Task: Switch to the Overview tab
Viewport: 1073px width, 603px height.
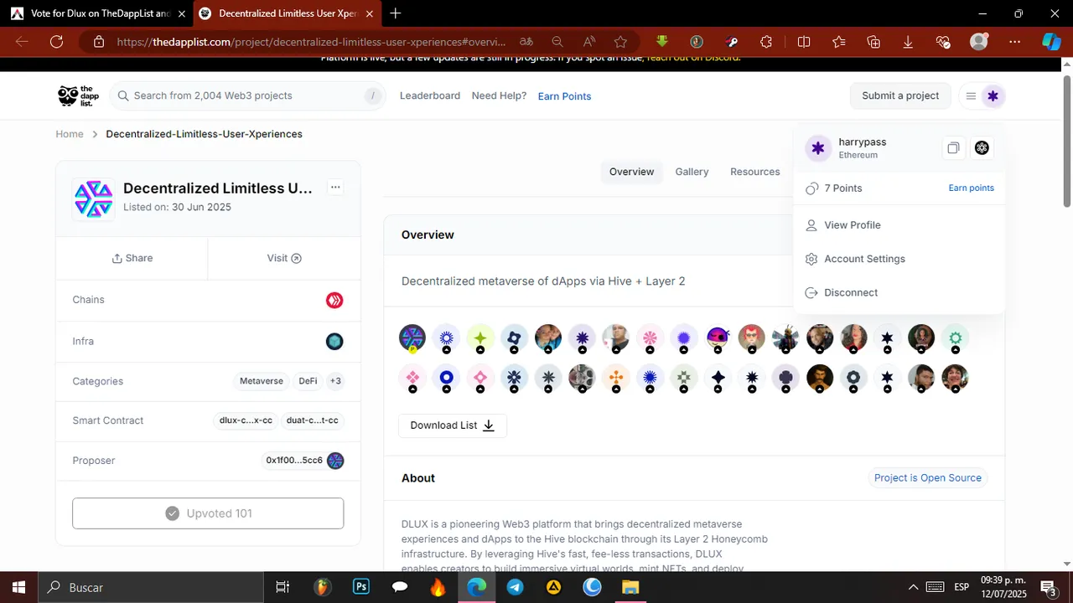Action: coord(631,172)
